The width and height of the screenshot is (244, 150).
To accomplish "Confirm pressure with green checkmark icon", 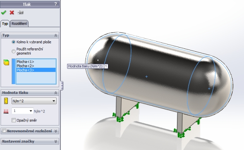I will [x=3, y=12].
